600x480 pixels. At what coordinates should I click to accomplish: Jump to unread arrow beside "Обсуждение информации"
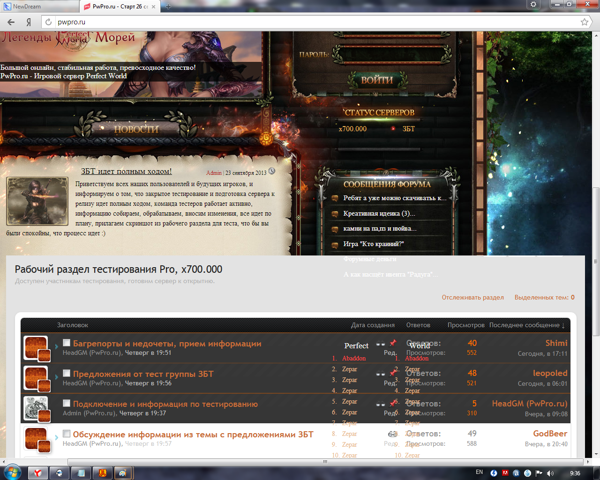coord(56,437)
